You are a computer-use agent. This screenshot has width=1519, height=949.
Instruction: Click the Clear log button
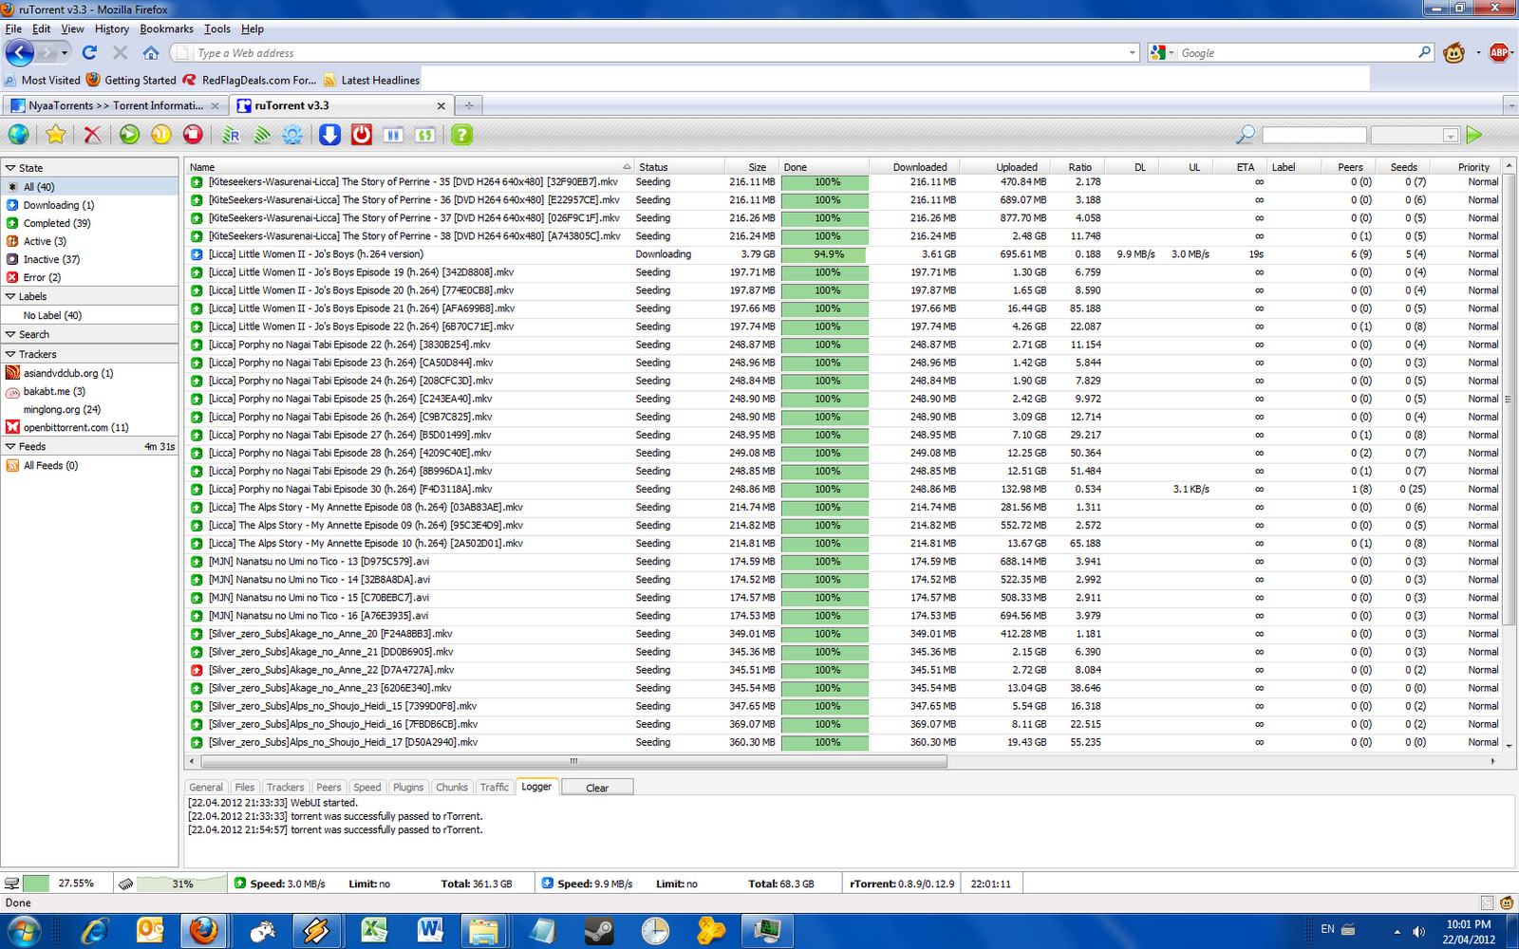(597, 788)
